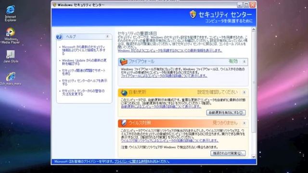Click the help question mark icon
This screenshot has width=308, height=173.
coord(59,37)
